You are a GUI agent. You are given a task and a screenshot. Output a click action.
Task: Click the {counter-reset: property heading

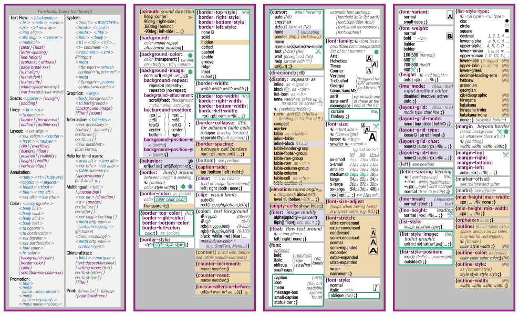[213, 275]
